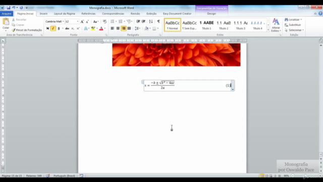Decrease font size with the small A icon

(x=87, y=21)
